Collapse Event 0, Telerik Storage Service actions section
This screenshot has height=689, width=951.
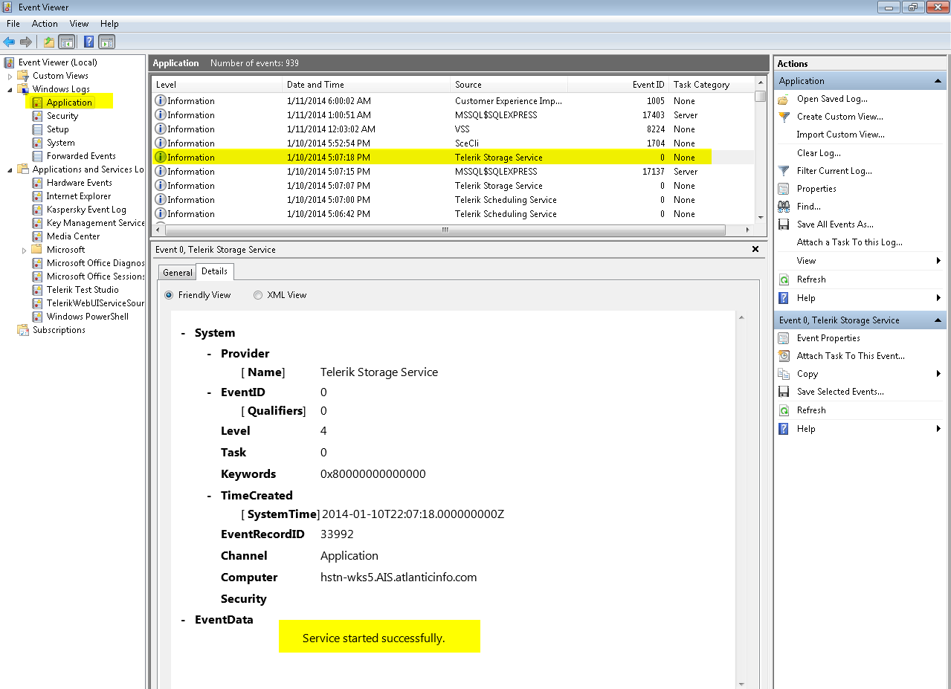936,320
